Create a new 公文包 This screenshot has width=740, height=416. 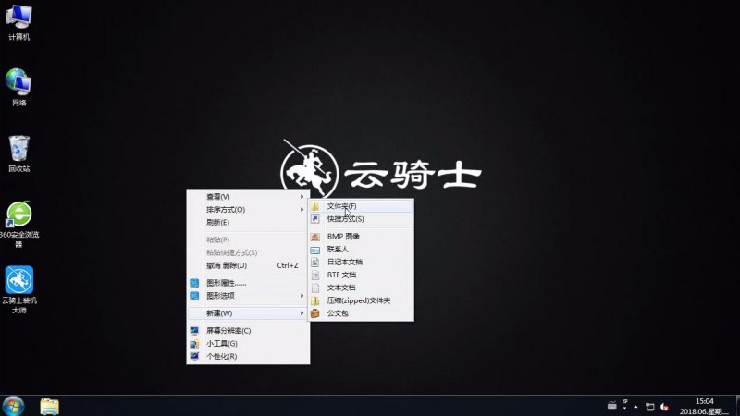(361, 313)
